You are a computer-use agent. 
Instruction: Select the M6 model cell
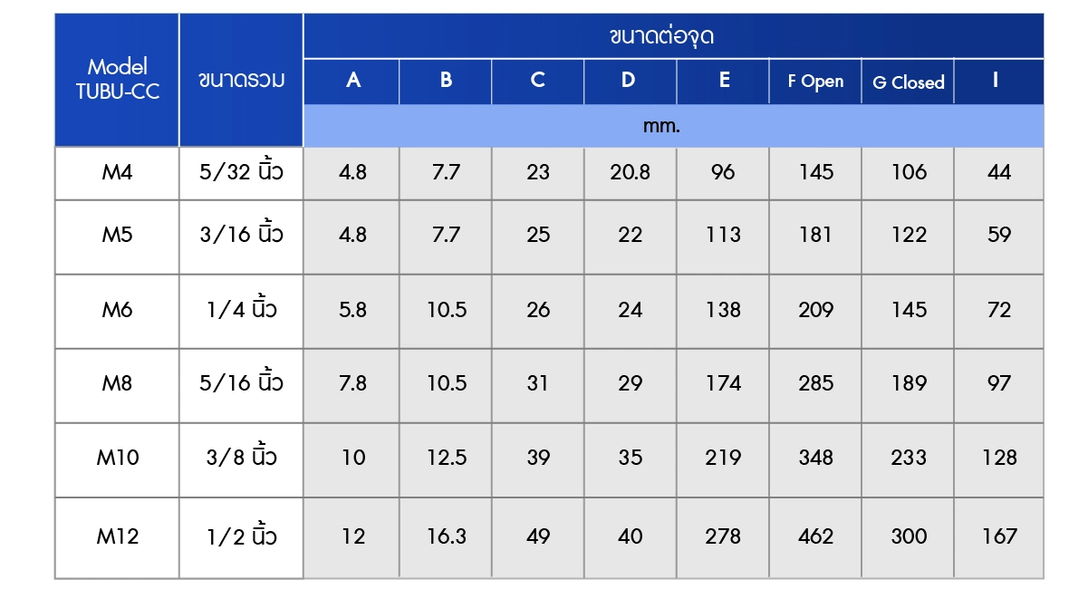[117, 311]
